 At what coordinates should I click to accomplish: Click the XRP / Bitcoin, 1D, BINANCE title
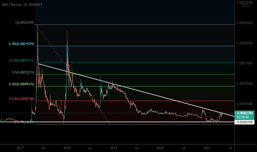click(22, 5)
